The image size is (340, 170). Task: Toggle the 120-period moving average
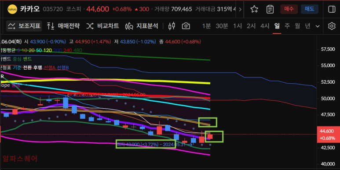coord(48,50)
